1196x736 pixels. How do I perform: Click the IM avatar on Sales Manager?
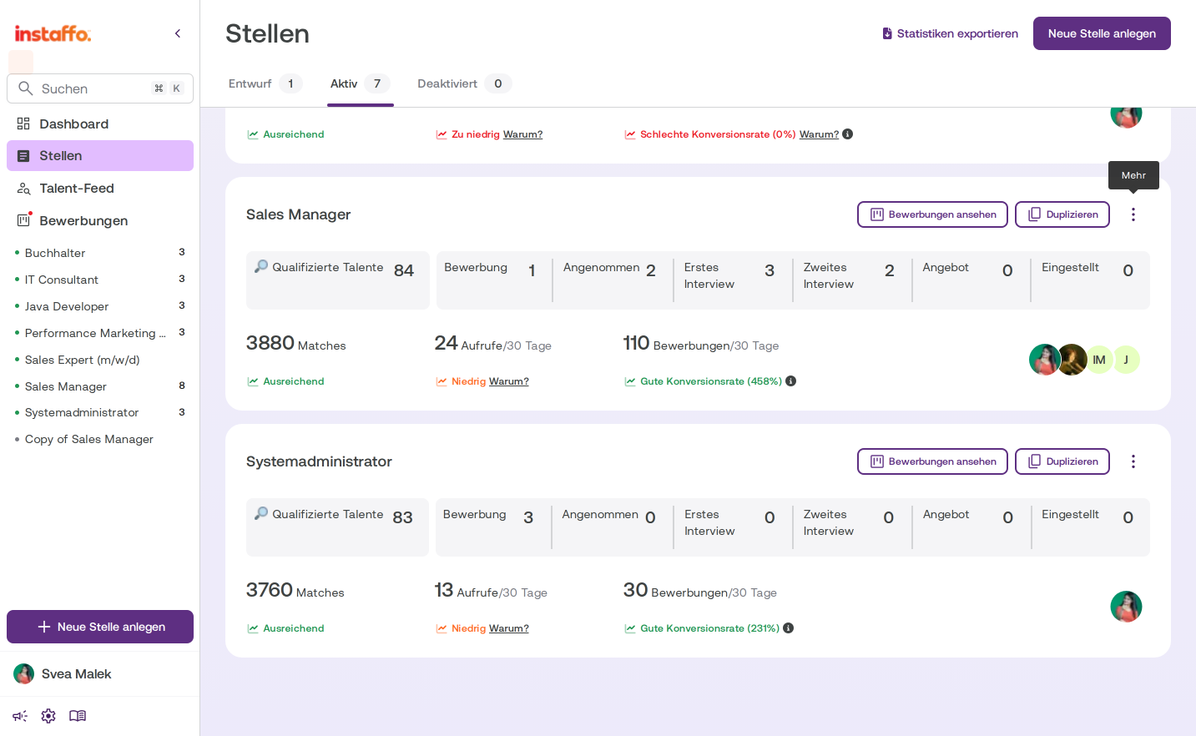tap(1099, 360)
